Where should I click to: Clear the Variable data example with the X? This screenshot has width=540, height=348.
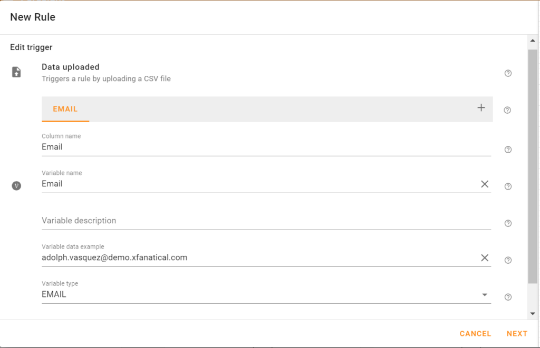pyautogui.click(x=484, y=257)
